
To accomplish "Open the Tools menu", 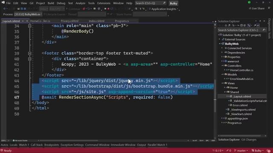I will 91,3.
